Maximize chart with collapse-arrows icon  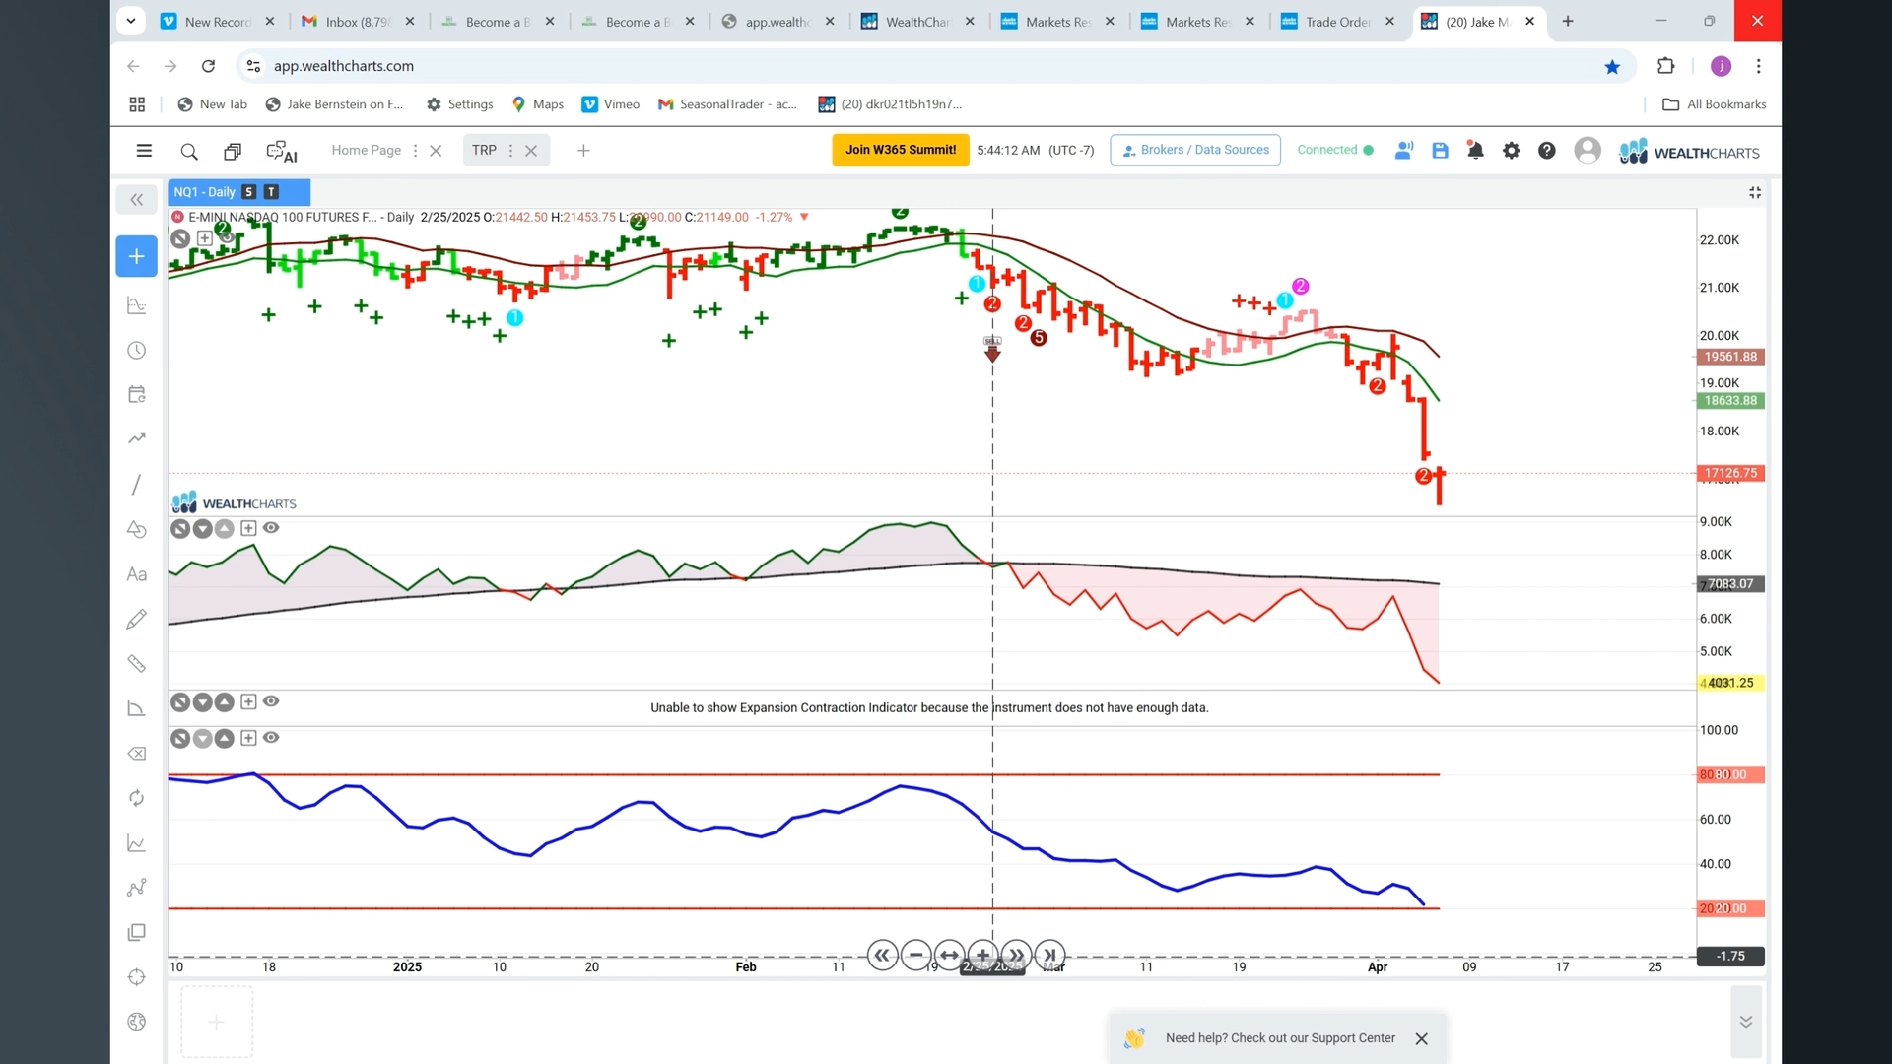tap(1755, 192)
